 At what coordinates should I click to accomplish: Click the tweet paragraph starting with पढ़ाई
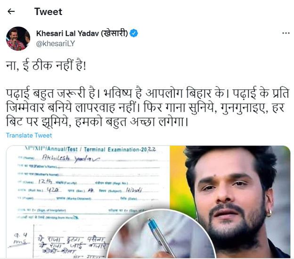147,107
